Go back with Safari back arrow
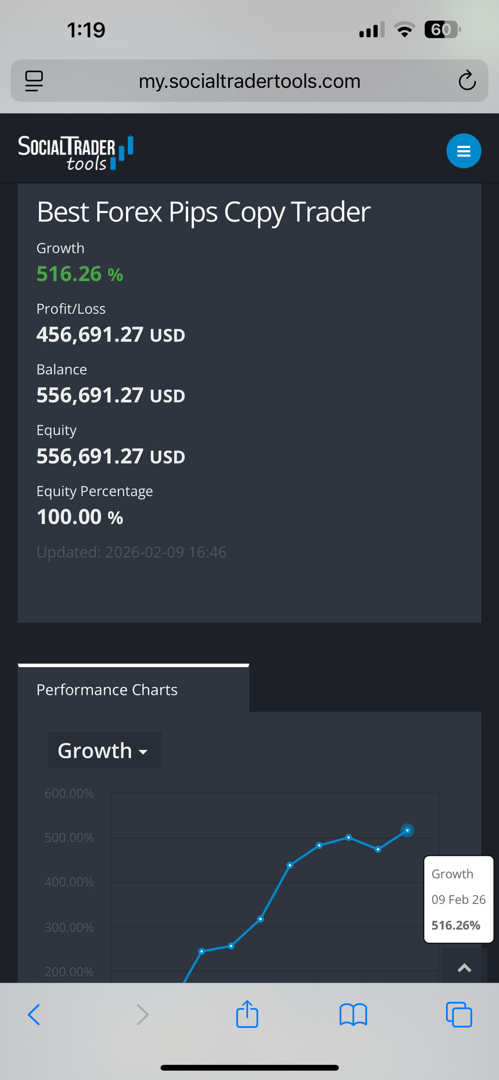The image size is (499, 1080). point(34,1015)
